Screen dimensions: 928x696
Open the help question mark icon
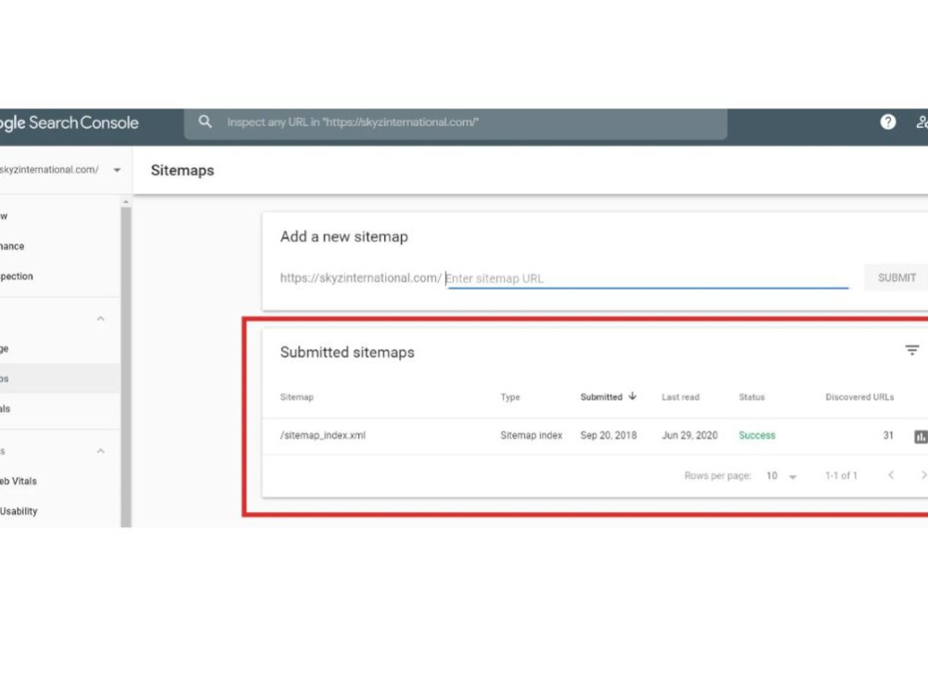point(888,122)
